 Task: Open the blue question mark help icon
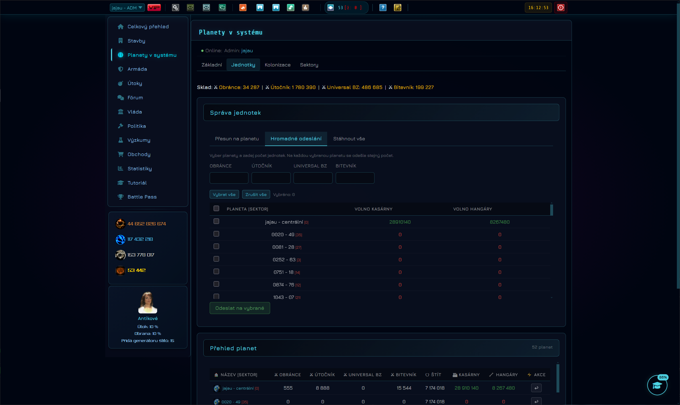[383, 8]
